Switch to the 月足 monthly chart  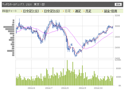click(88, 11)
